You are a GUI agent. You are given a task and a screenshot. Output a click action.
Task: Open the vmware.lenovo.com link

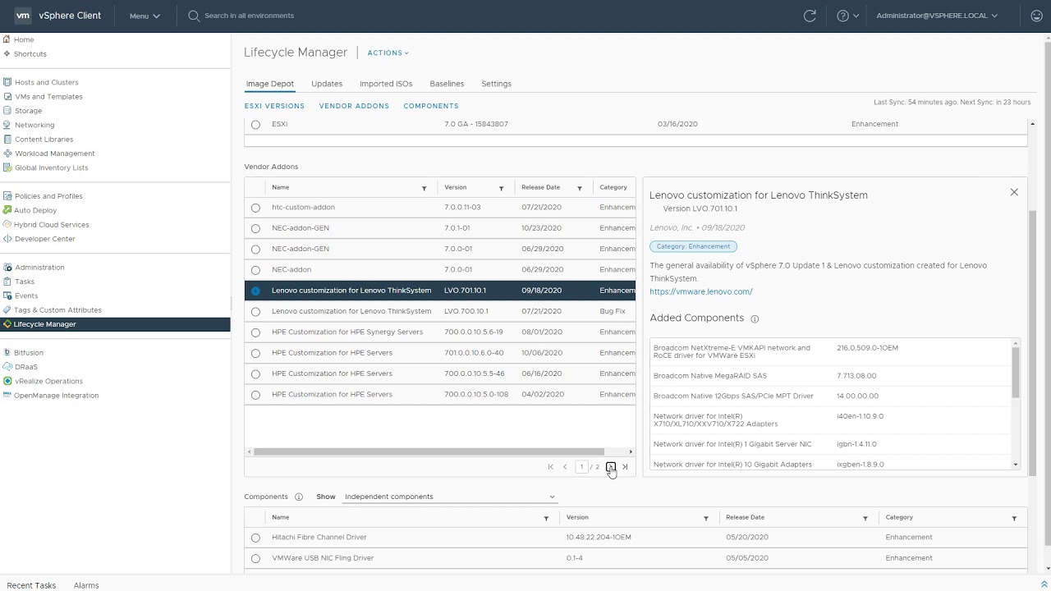pos(700,291)
